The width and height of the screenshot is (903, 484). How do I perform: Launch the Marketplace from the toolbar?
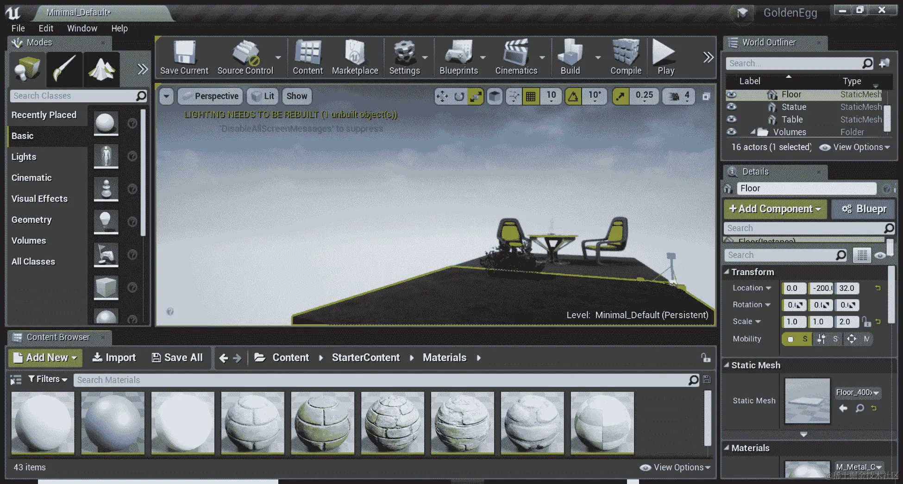point(355,57)
